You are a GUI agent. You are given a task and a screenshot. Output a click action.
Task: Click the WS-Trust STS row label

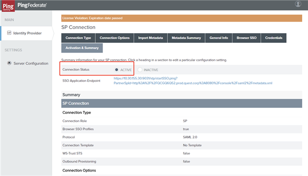[72, 153]
